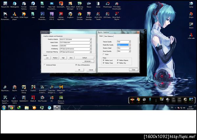Open the Wrye Bash - Skyrim shortcut
Viewport: 197px width, 140px height.
pyautogui.click(x=117, y=16)
